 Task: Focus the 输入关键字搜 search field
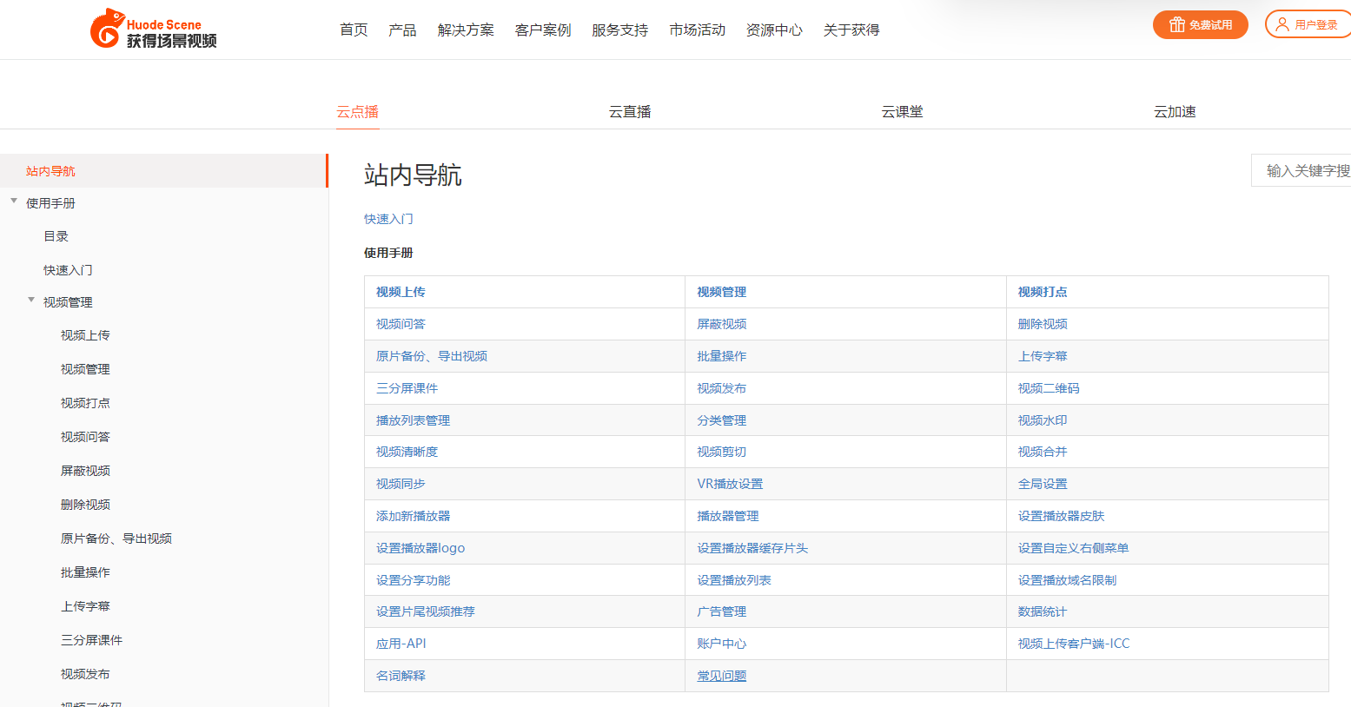point(1301,170)
